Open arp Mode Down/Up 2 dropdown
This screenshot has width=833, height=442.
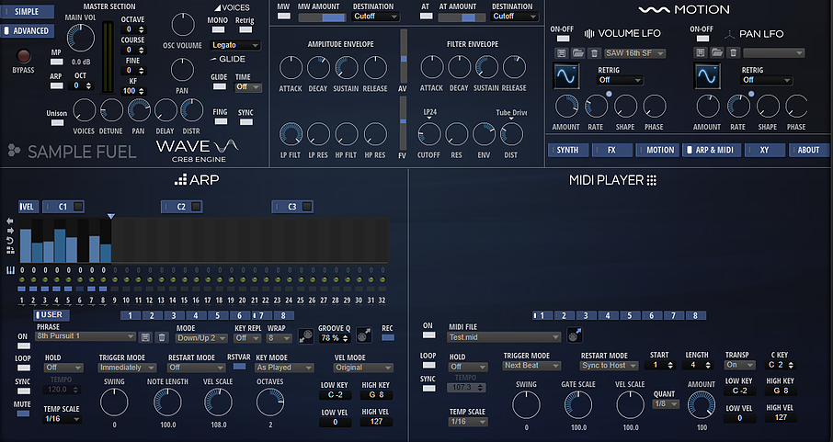(x=201, y=338)
